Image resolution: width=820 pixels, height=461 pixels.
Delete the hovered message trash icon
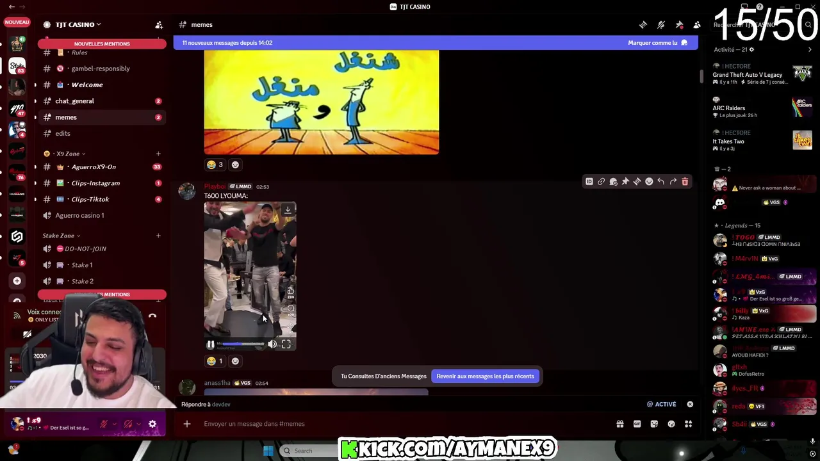click(685, 182)
